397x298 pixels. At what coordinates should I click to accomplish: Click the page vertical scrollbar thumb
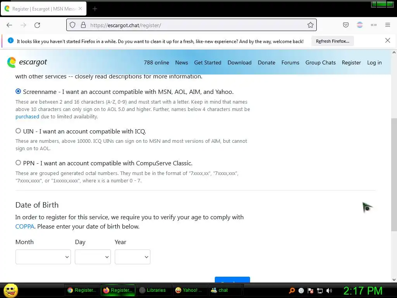tap(394, 174)
